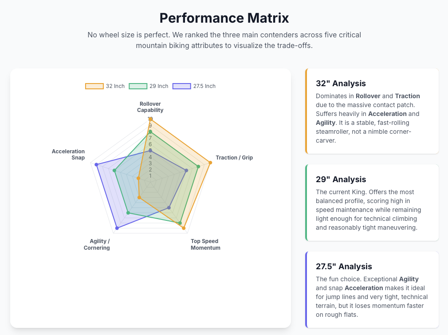Click the green 29 Inch Agility point

click(x=128, y=213)
